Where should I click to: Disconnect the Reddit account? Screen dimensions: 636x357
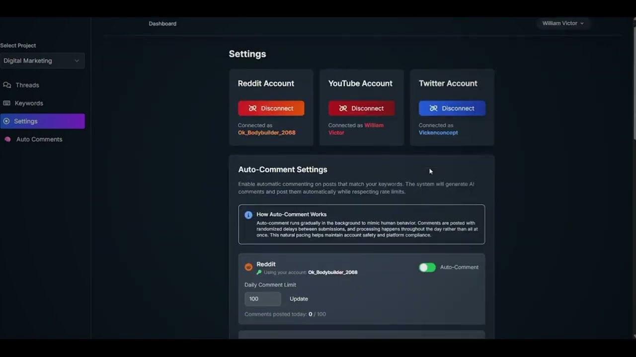(x=271, y=108)
